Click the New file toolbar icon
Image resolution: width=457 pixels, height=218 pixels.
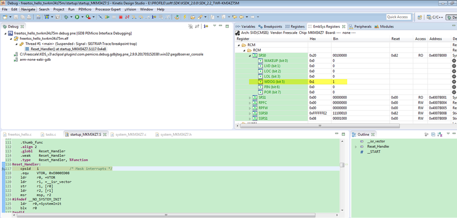pos(5,17)
